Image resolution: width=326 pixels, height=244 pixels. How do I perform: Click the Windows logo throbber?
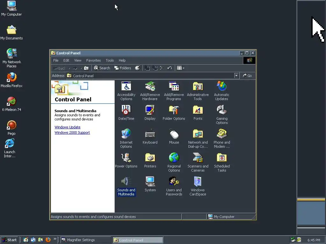[249, 60]
